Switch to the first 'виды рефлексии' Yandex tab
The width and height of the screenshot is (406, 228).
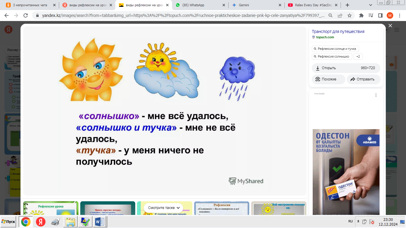[87, 5]
